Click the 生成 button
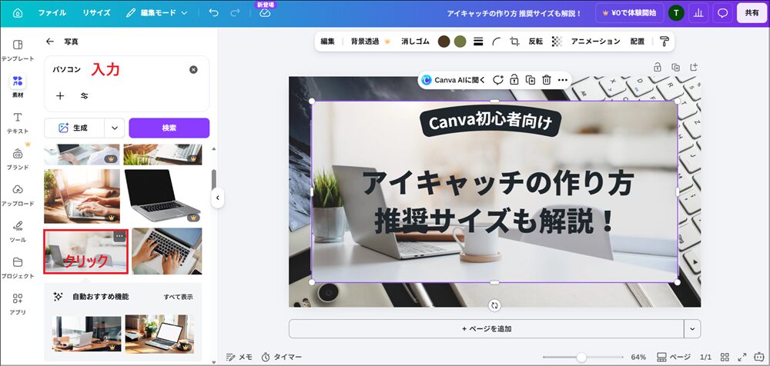The image size is (770, 366). coord(74,128)
